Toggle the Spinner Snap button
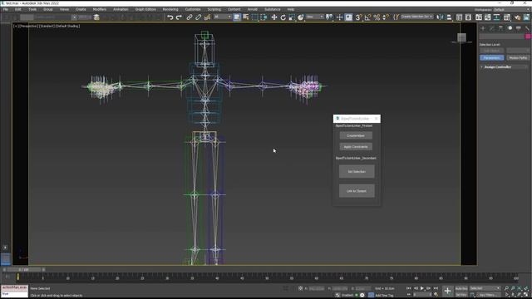This screenshot has width=532, height=299. click(x=386, y=17)
